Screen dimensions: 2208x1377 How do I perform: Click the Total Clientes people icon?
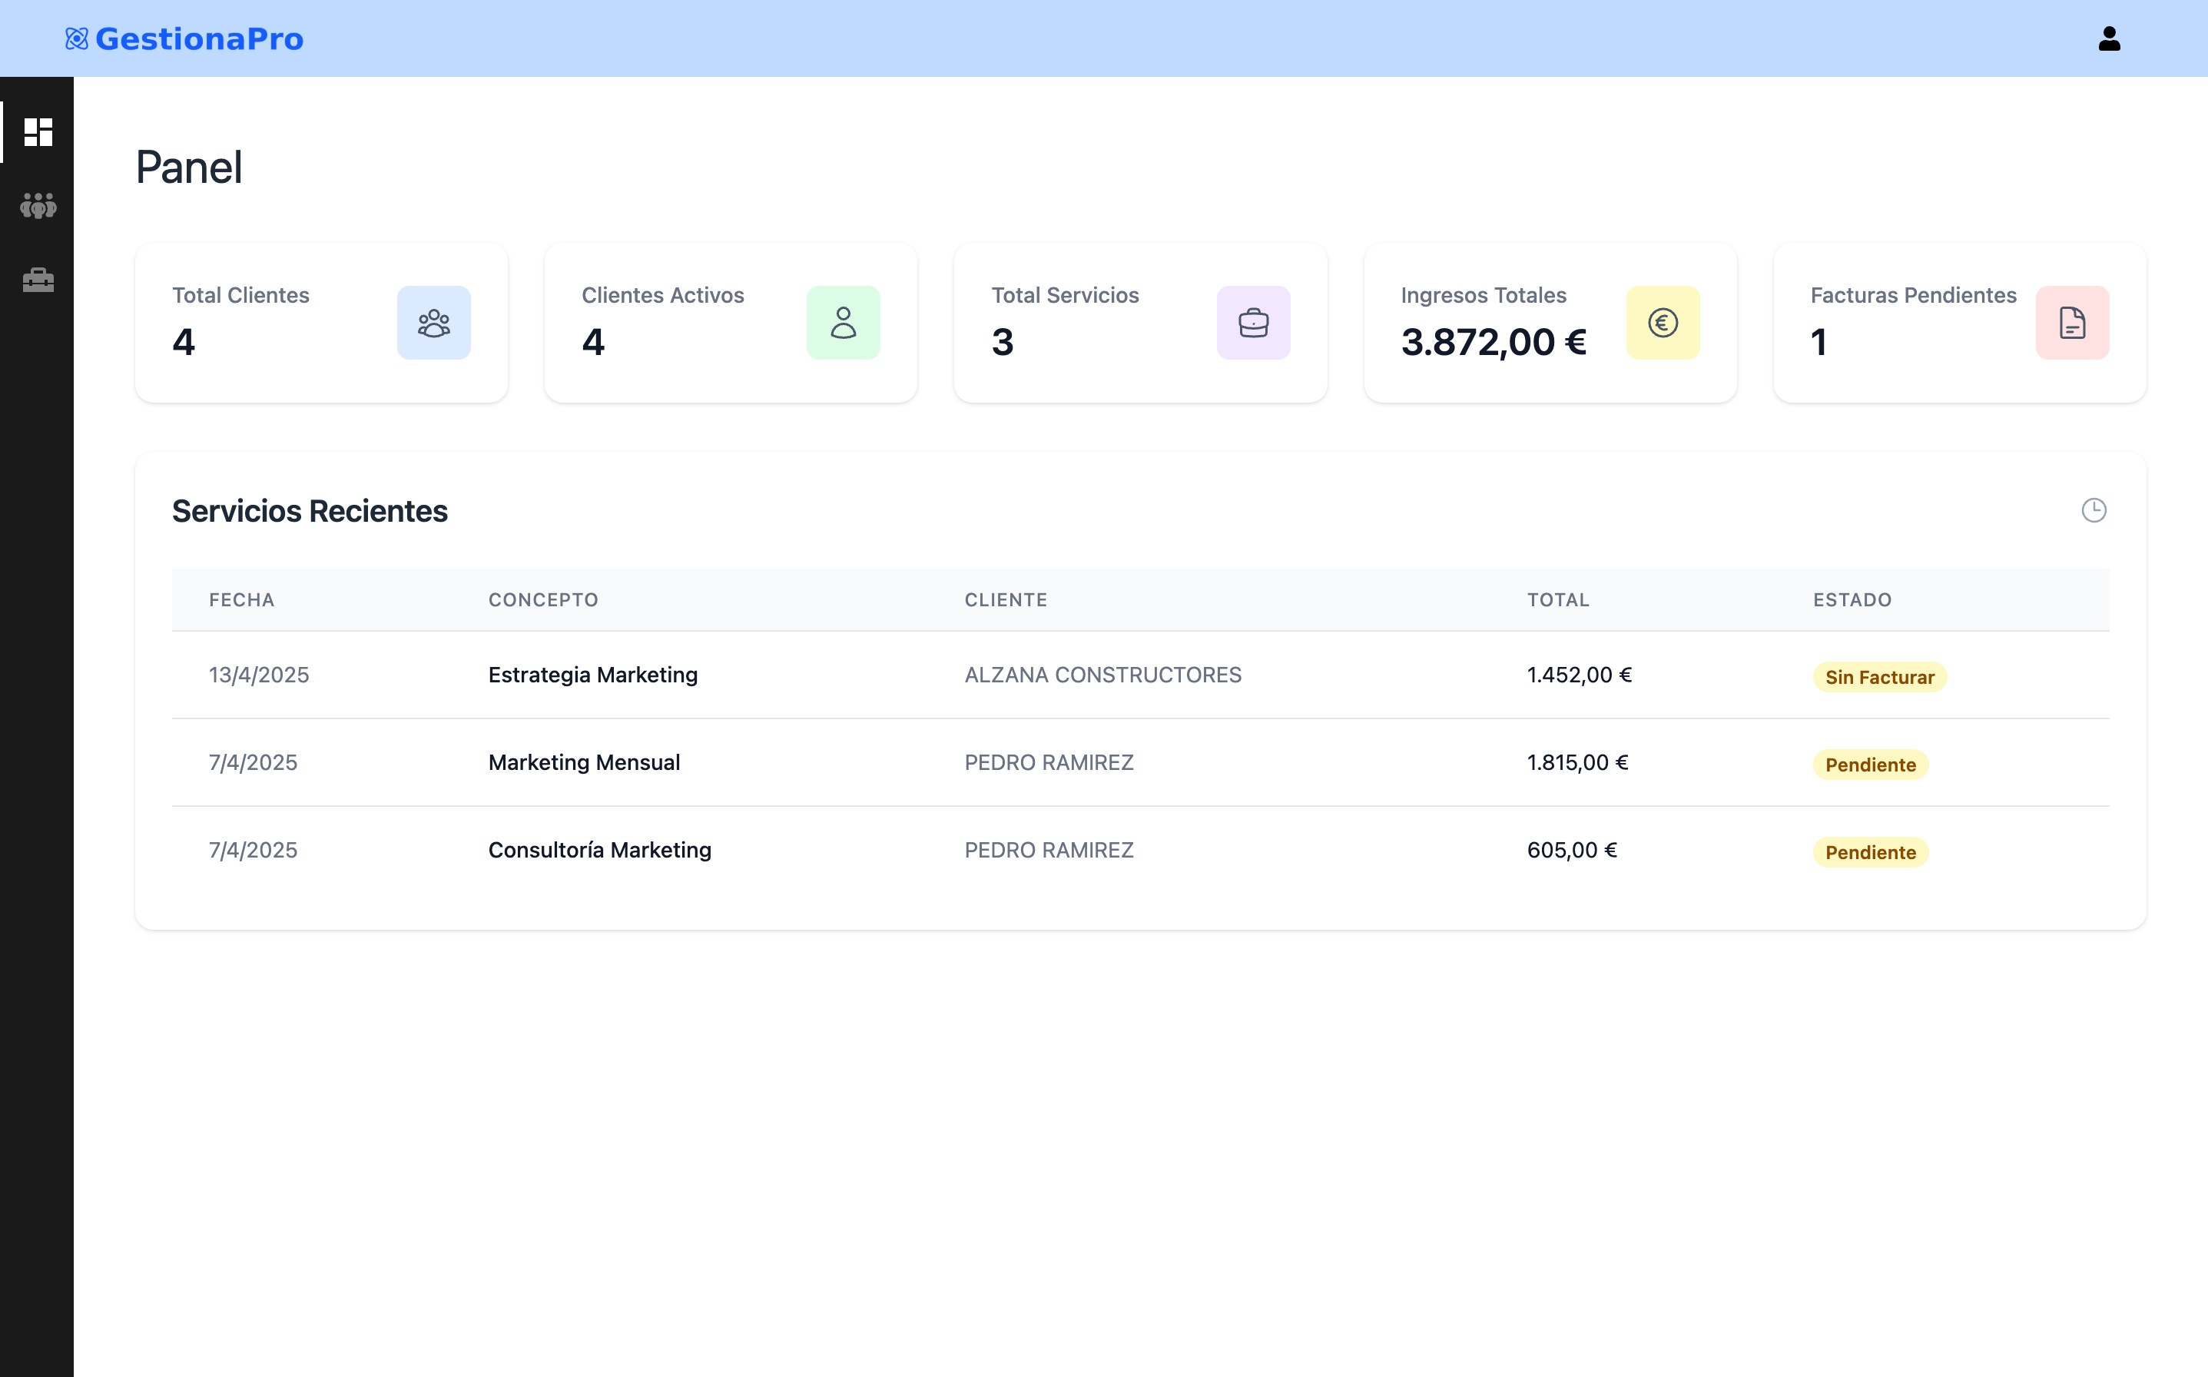tap(433, 323)
